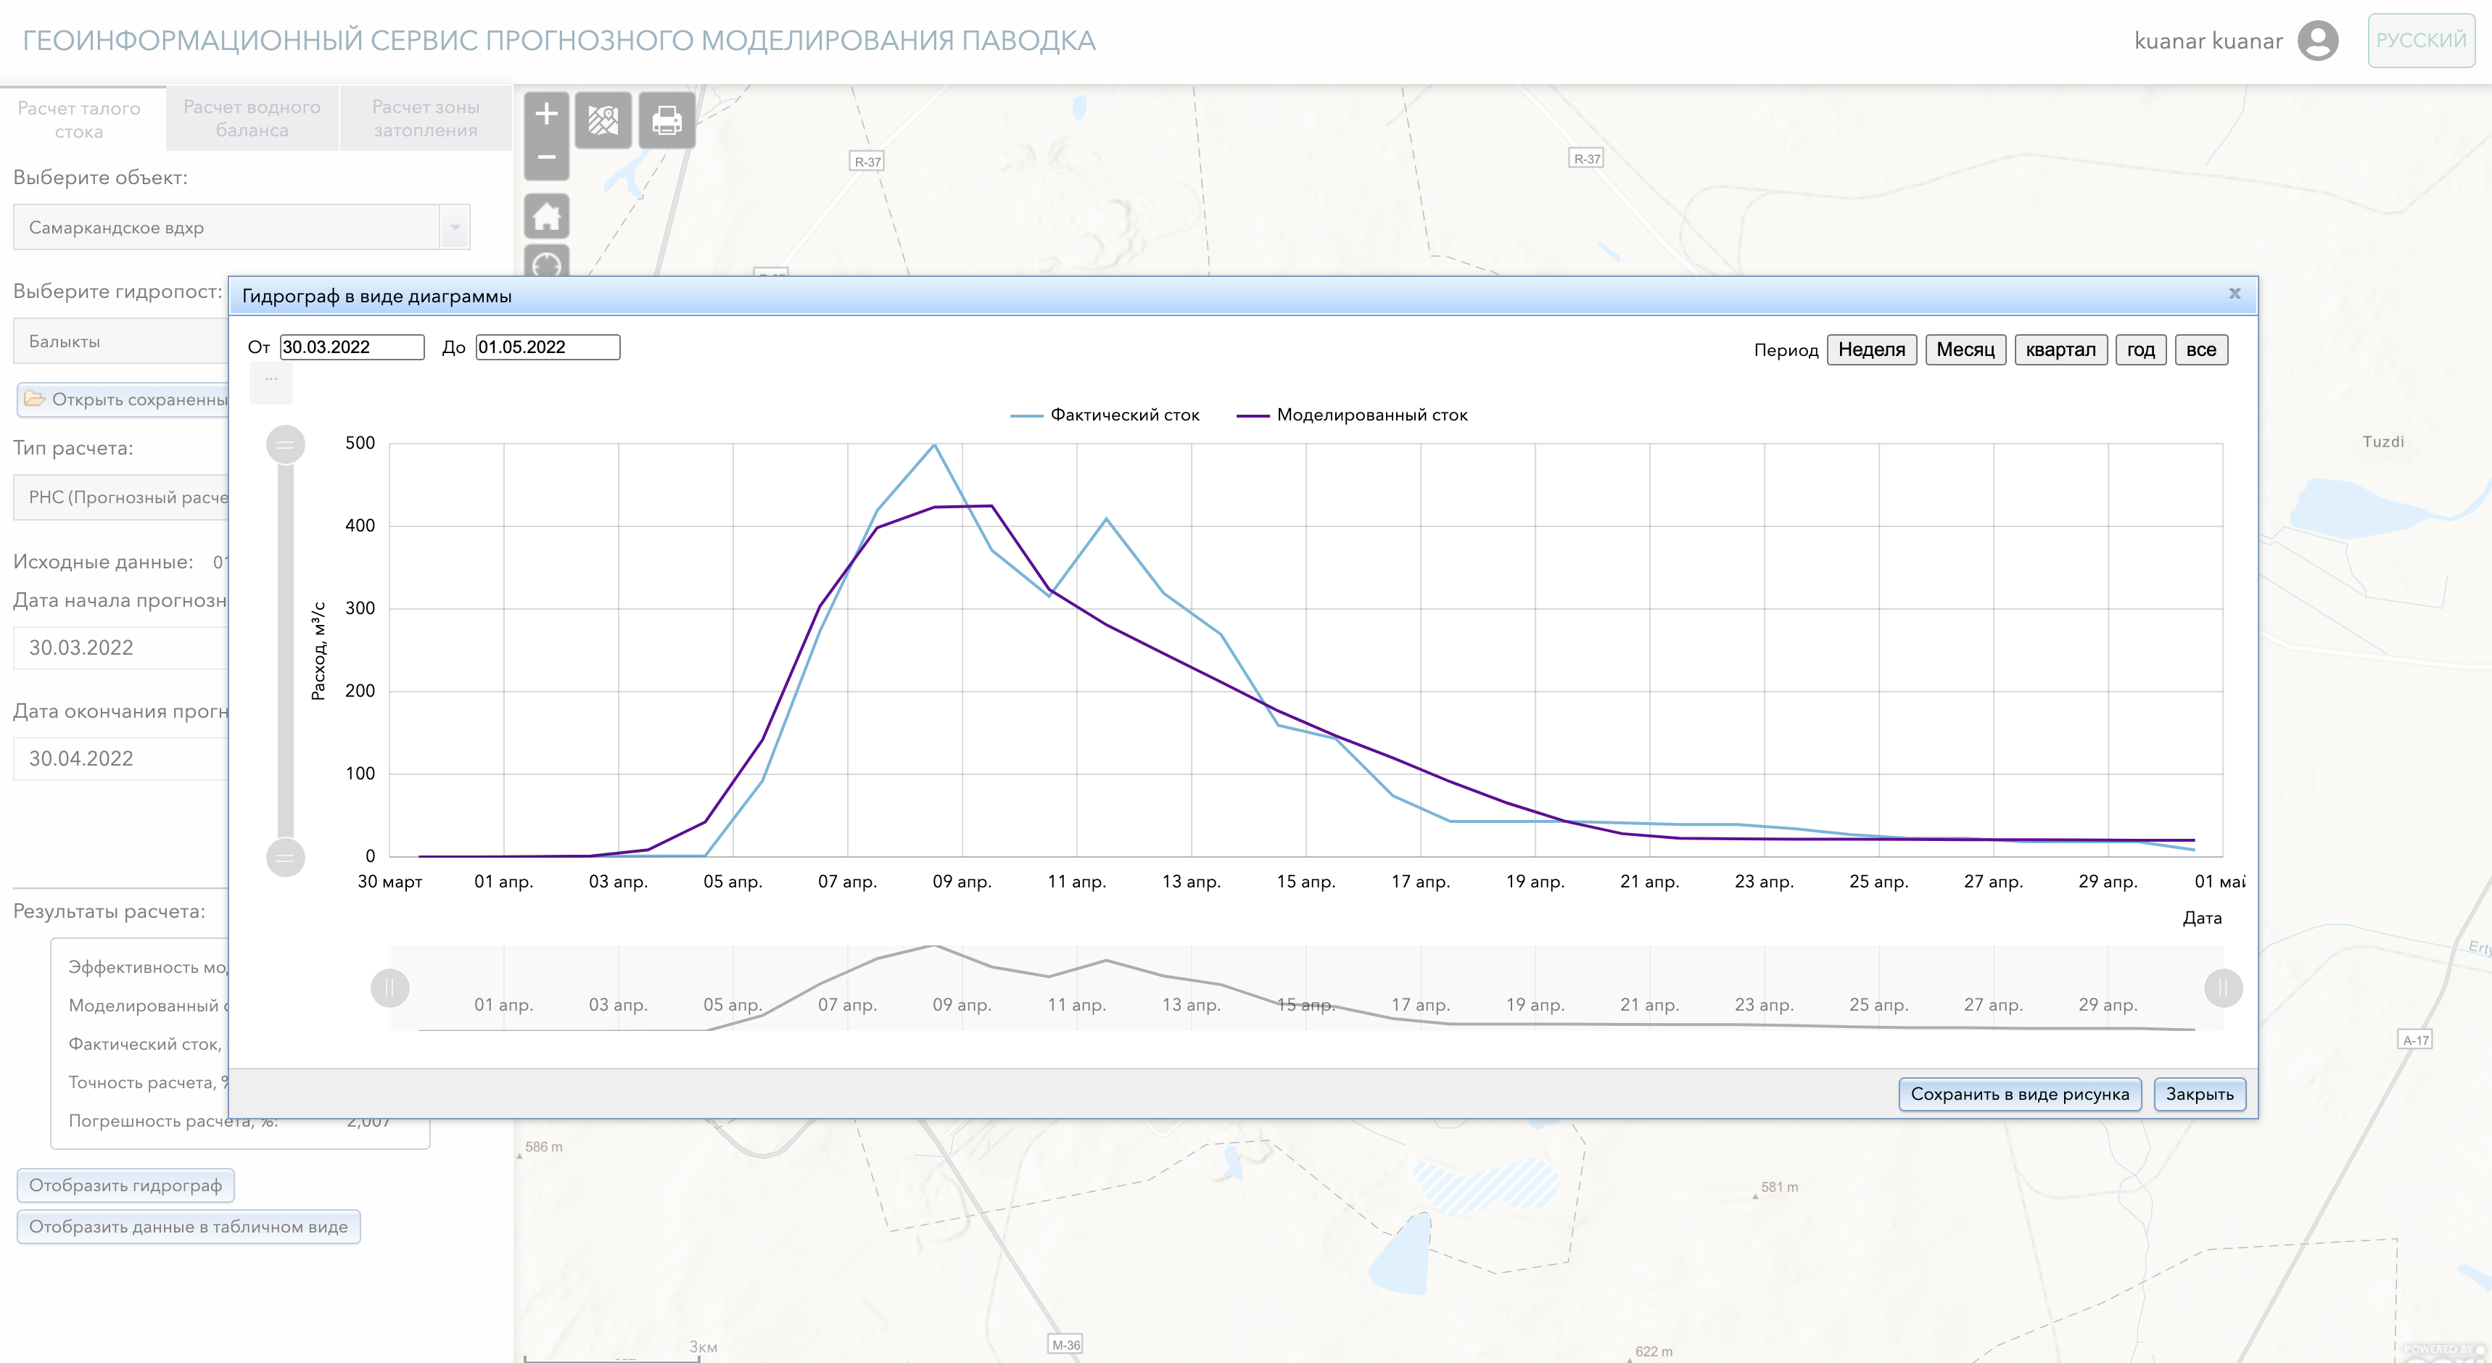The image size is (2492, 1363).
Task: Click the folder icon on Открыть сохраненные button
Action: pyautogui.click(x=35, y=399)
